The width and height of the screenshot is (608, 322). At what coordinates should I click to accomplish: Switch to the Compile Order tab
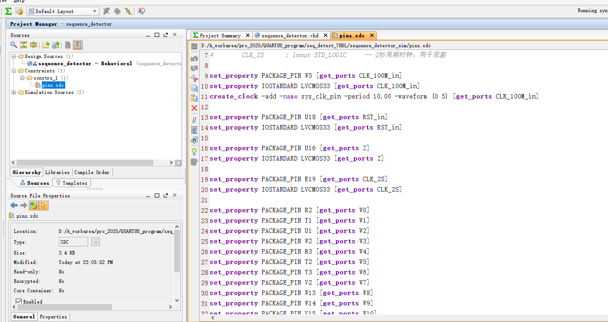click(x=92, y=172)
